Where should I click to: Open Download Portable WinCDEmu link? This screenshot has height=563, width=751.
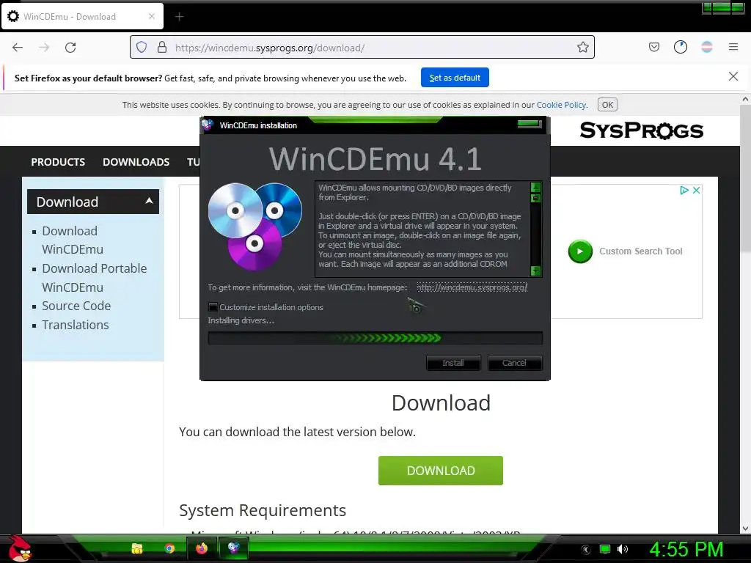pyautogui.click(x=95, y=278)
